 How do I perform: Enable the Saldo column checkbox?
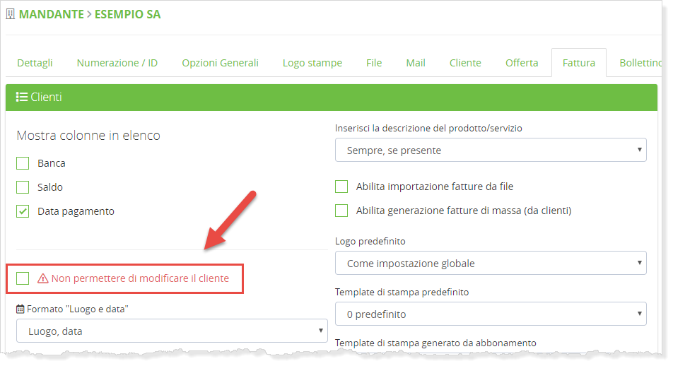point(23,187)
